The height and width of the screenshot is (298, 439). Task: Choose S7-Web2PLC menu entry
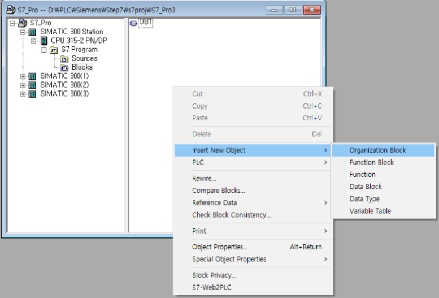point(253,287)
